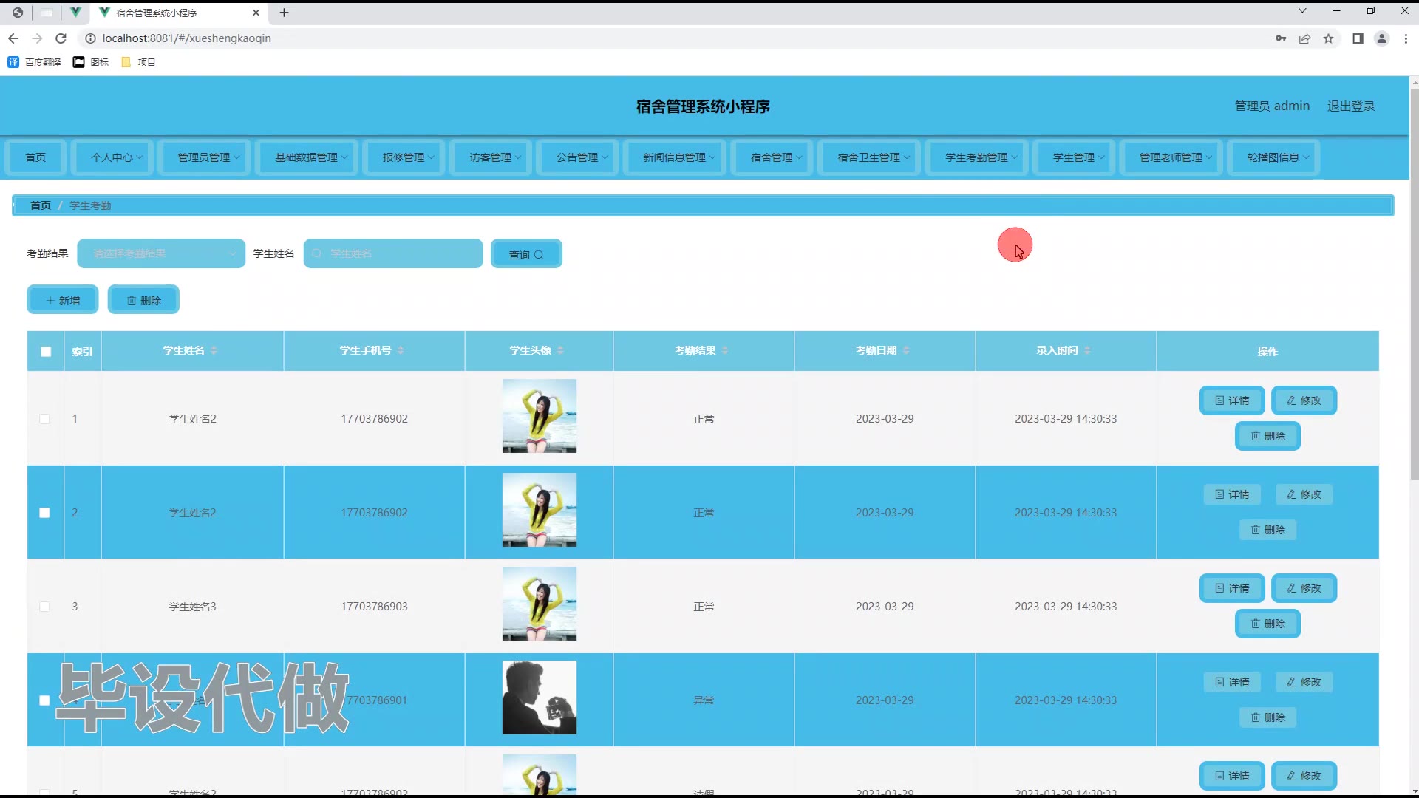Click the 删除 batch delete button above table
The width and height of the screenshot is (1419, 798).
click(143, 300)
